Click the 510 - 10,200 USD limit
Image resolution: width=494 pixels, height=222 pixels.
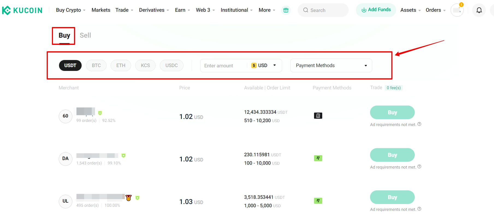(x=262, y=121)
